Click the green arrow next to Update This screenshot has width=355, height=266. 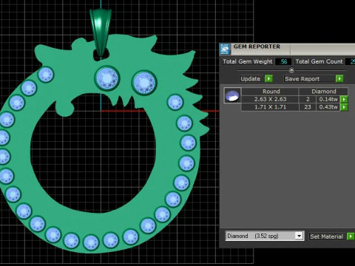[x=268, y=78]
